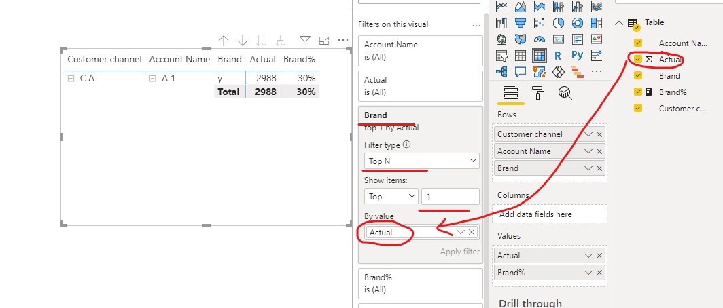Activate Focus mode on the matrix
Screen dimensions: 723x308
click(324, 41)
